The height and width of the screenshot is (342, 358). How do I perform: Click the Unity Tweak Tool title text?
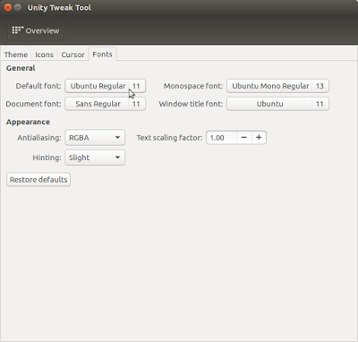click(59, 8)
